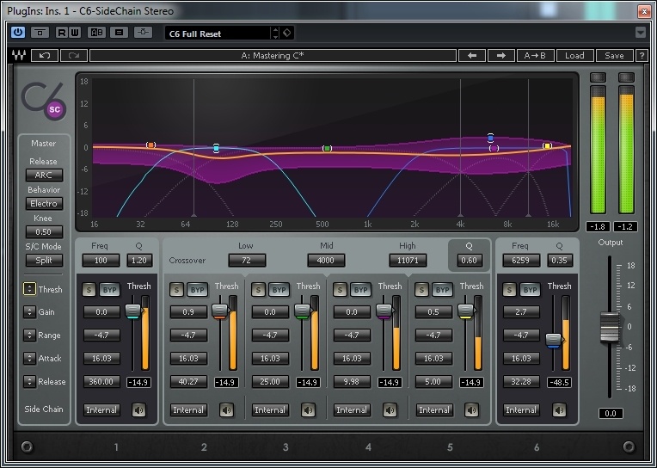Change the S/C Mode Split setting
The height and width of the screenshot is (468, 657).
pos(44,260)
